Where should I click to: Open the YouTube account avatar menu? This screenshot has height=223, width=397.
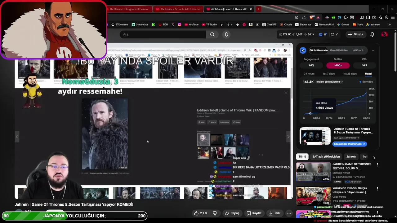click(x=385, y=34)
